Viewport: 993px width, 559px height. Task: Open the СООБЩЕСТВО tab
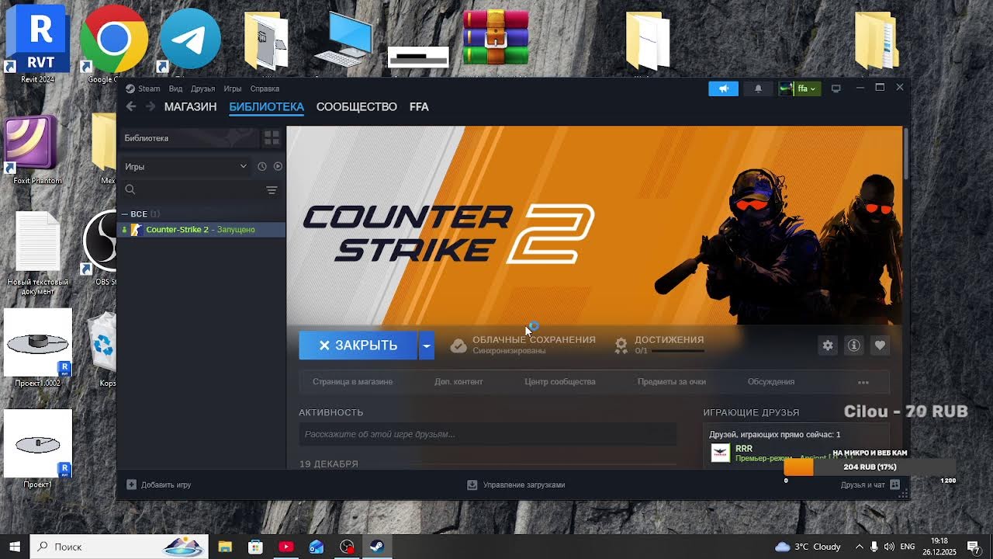[356, 106]
